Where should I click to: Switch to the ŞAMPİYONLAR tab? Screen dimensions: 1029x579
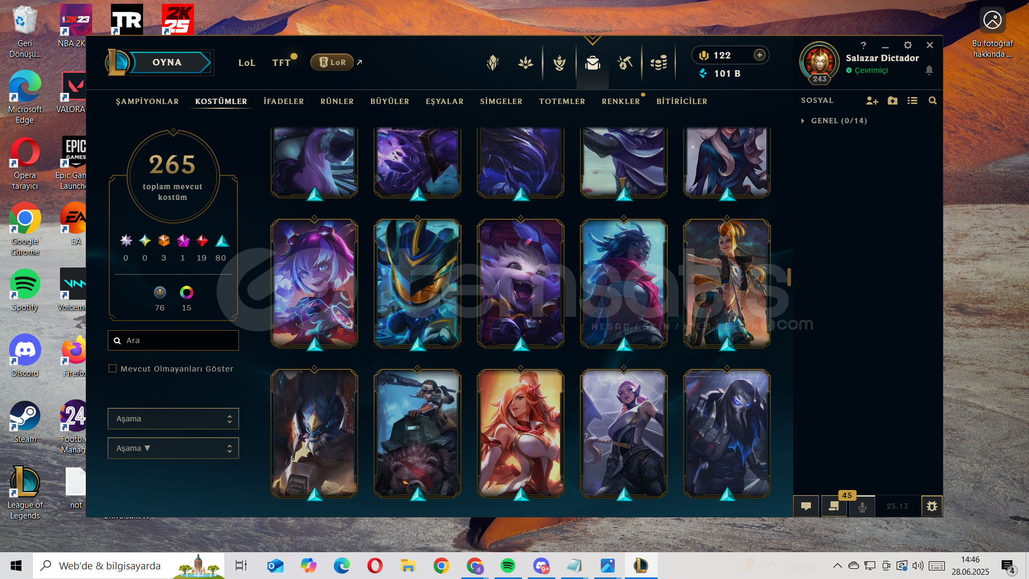147,101
